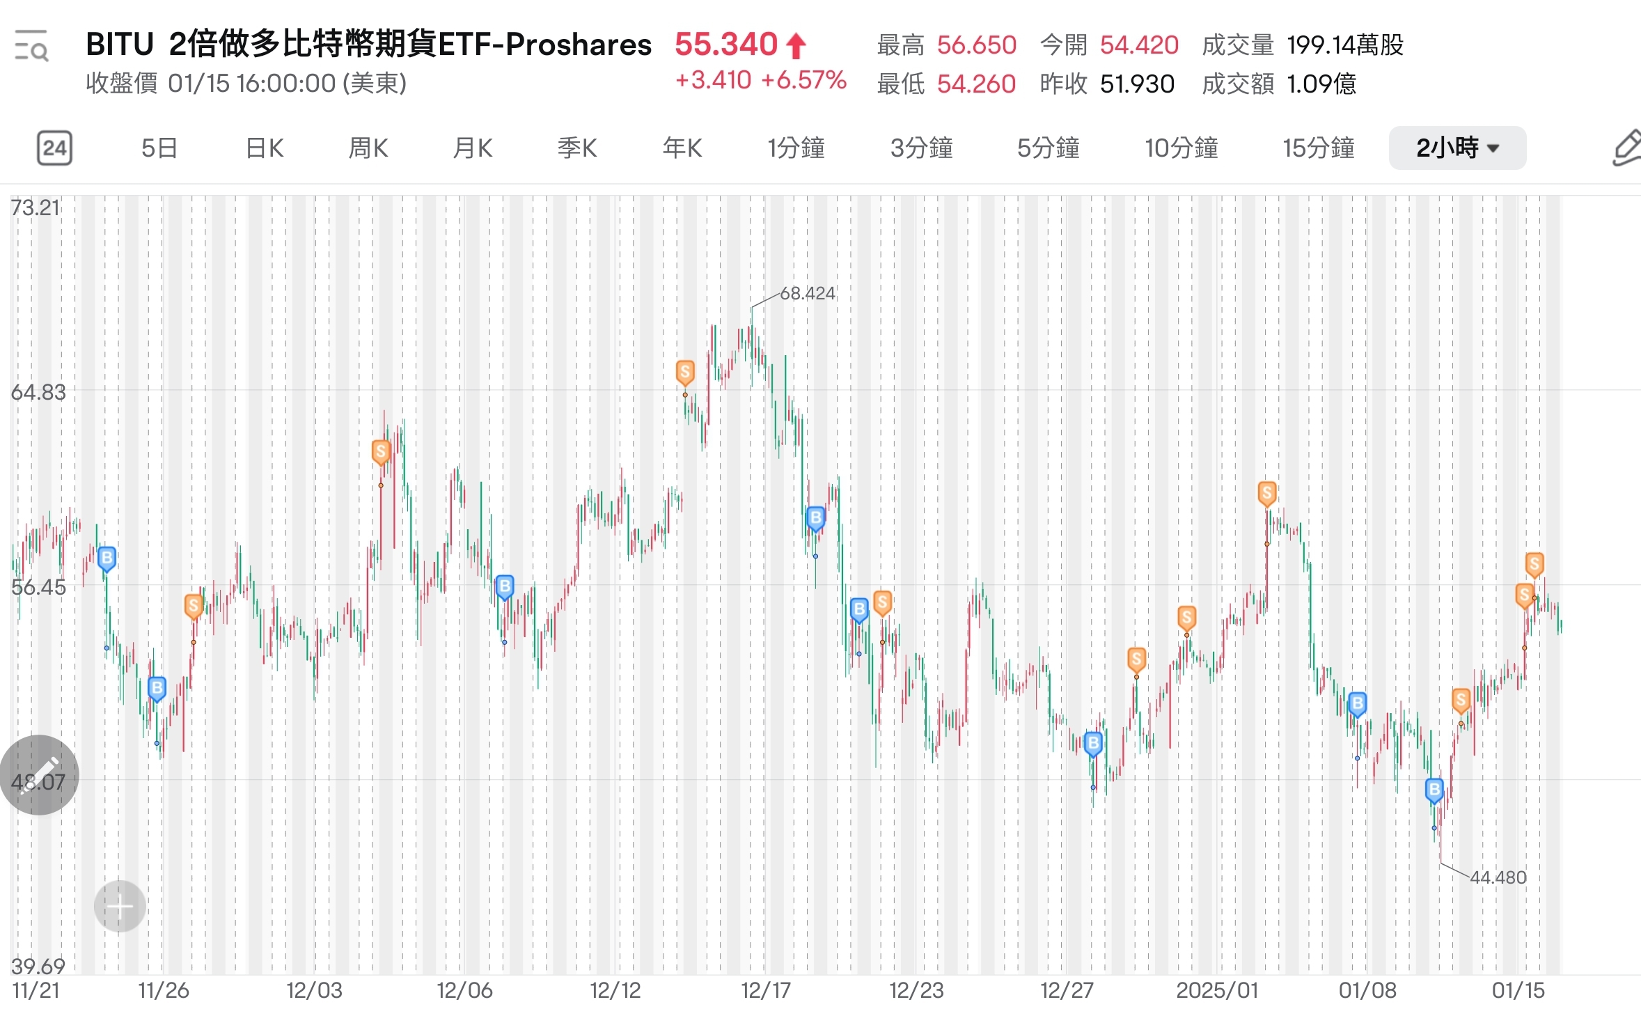Tap the 成交額 1.09億 value
Screen dimensions: 1641x1009
(1321, 84)
